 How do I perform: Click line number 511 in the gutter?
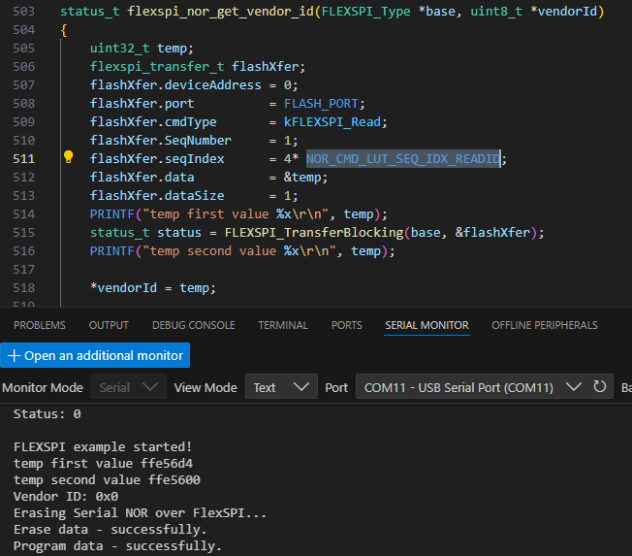[24, 159]
